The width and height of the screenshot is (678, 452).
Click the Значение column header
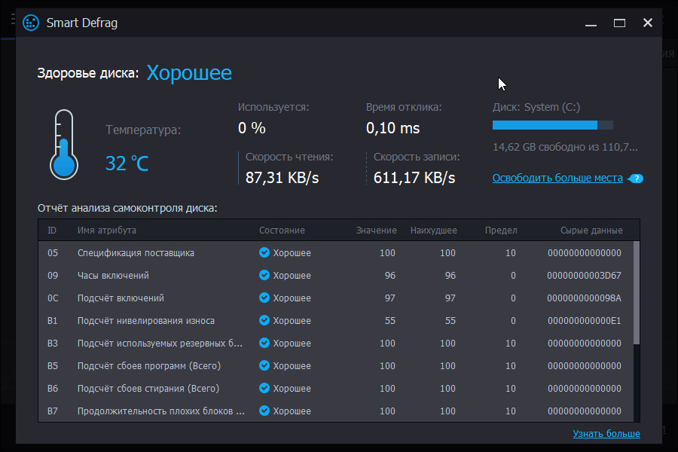pyautogui.click(x=377, y=230)
